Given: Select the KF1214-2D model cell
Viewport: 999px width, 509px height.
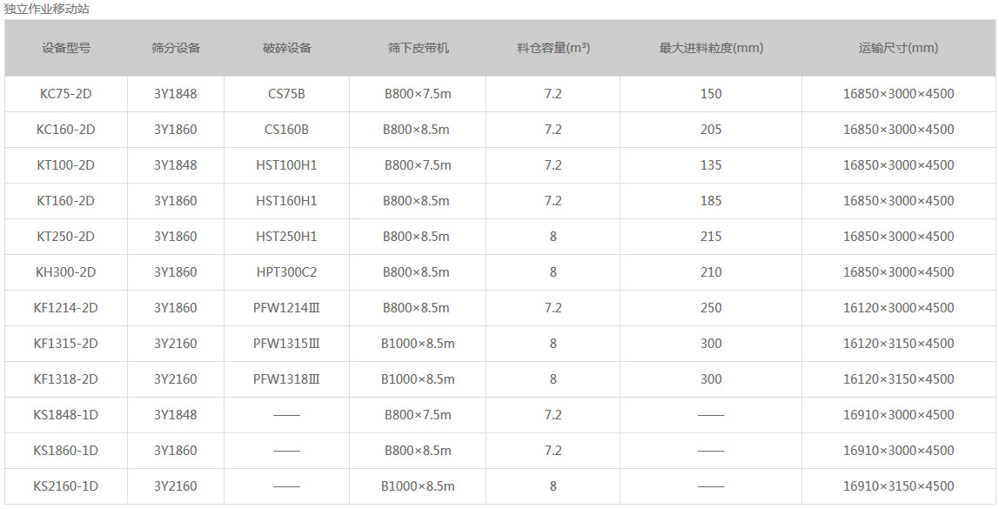Looking at the screenshot, I should [66, 308].
